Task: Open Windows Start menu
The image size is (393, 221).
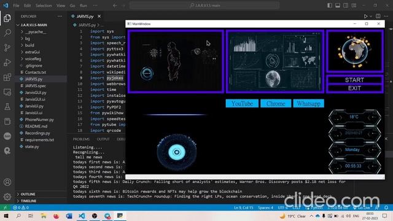Action: [x=6, y=216]
